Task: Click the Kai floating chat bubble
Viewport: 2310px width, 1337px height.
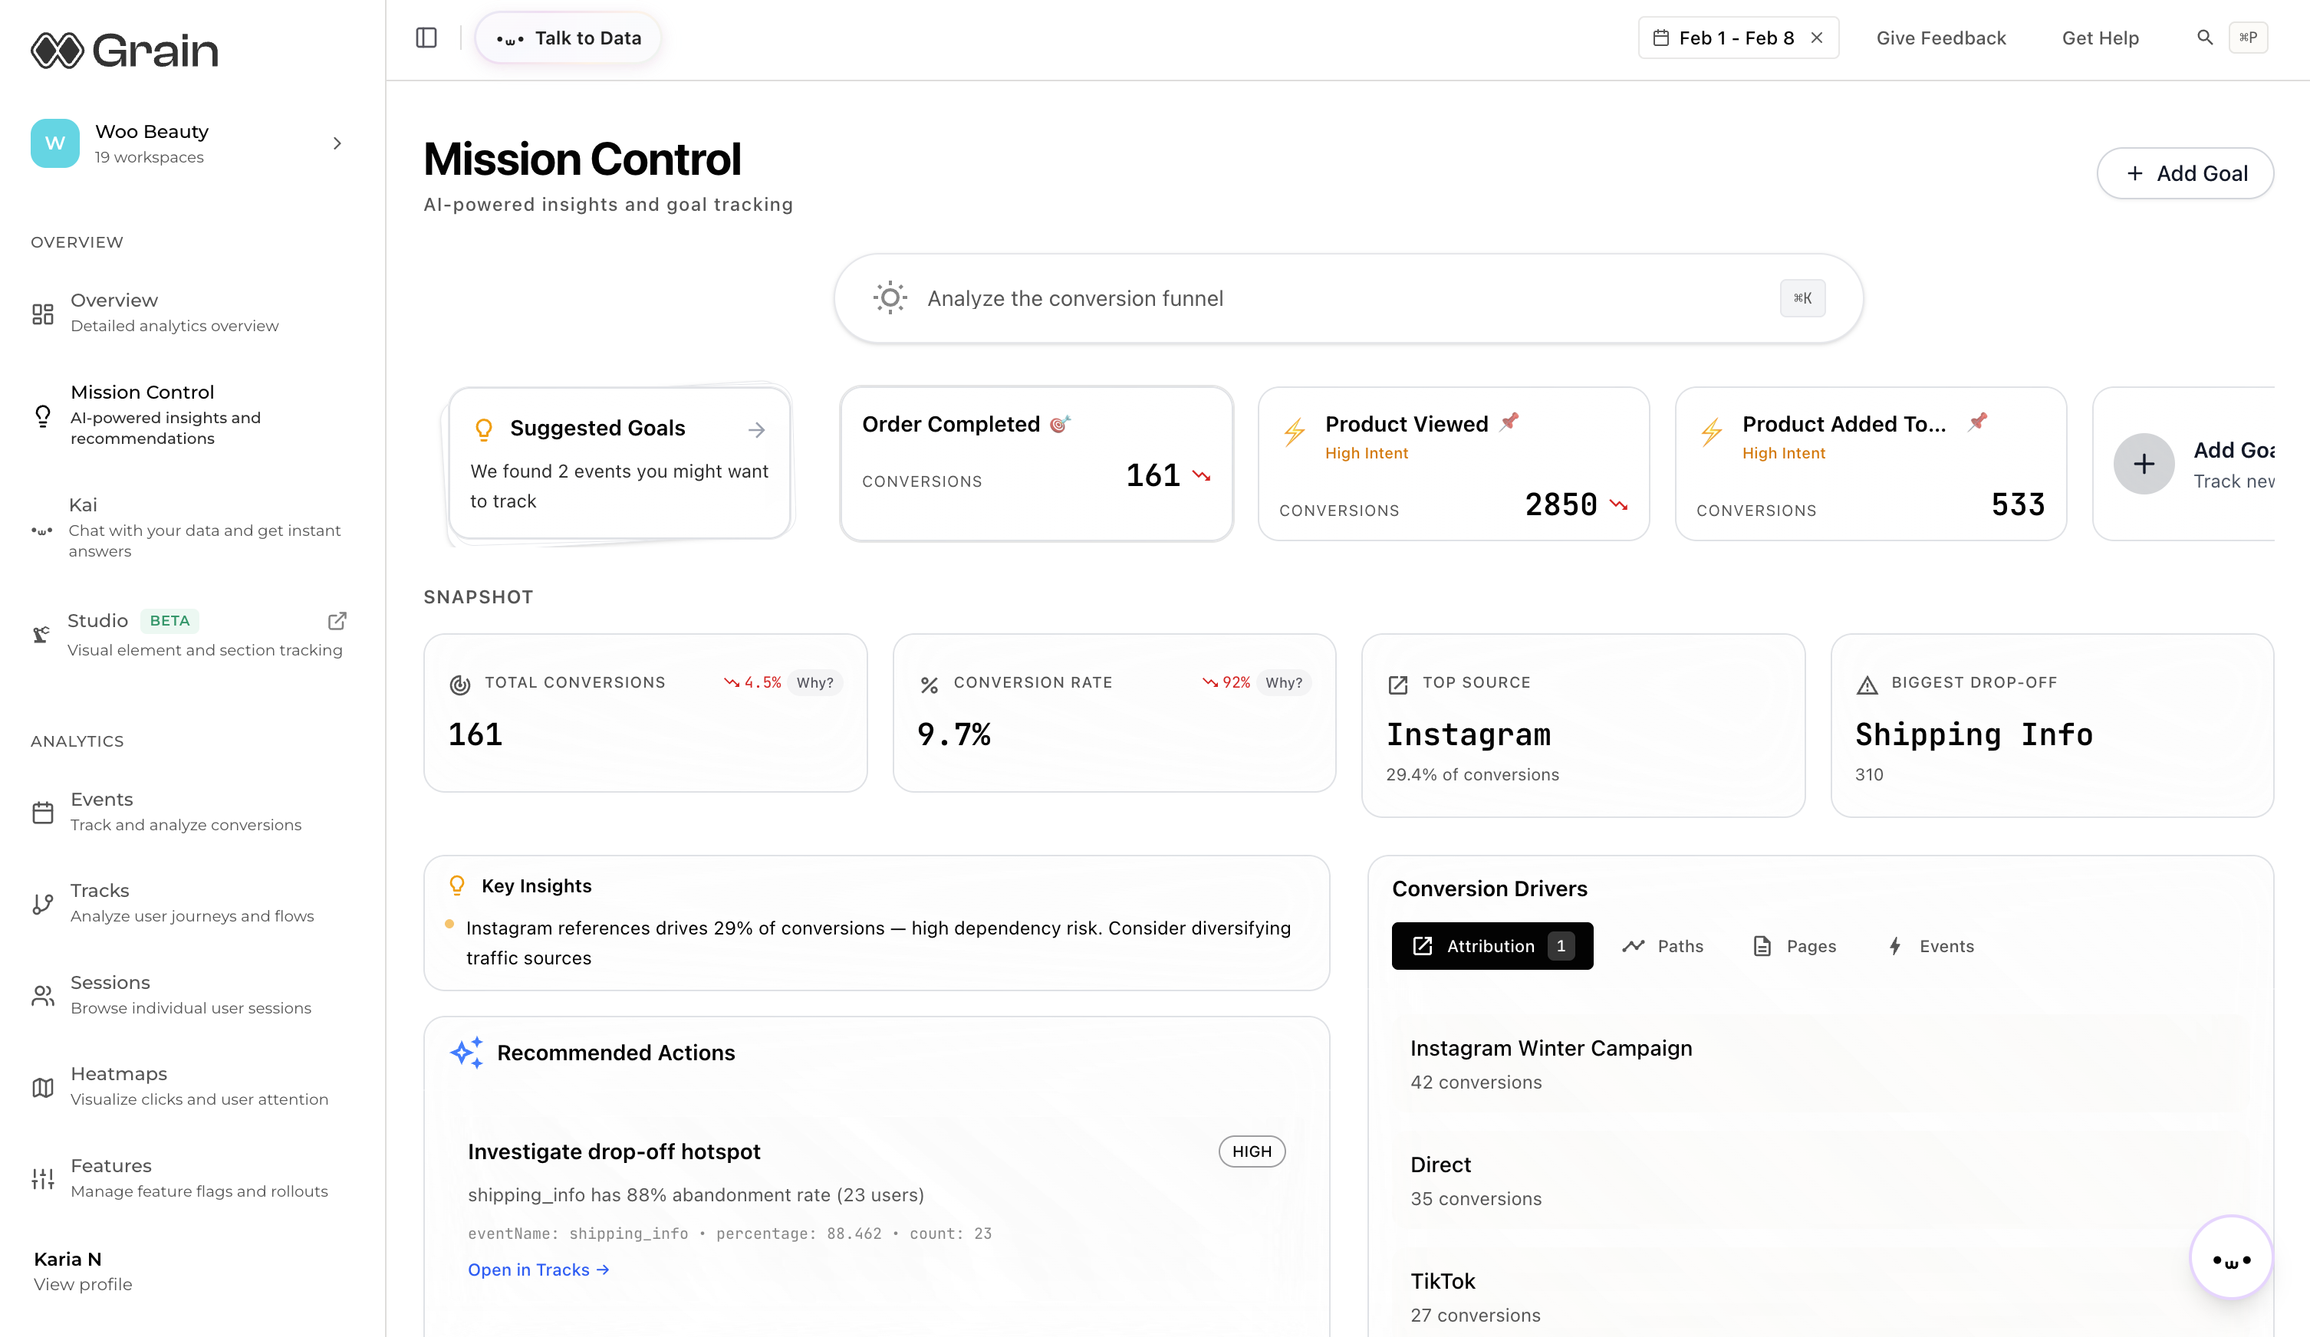Action: (x=2230, y=1259)
